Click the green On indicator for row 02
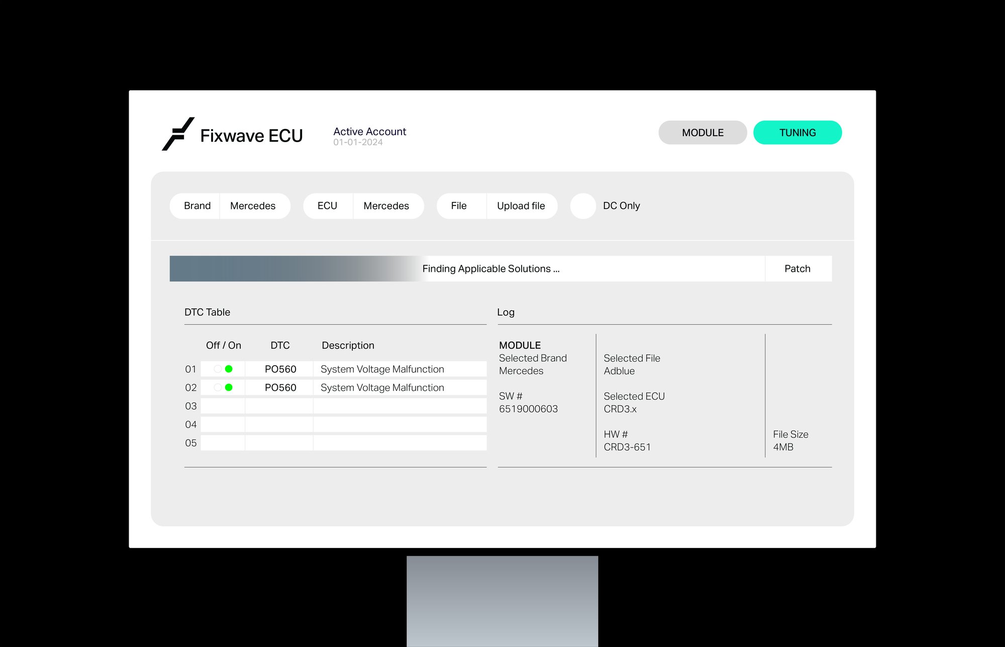Viewport: 1005px width, 647px height. (x=229, y=387)
